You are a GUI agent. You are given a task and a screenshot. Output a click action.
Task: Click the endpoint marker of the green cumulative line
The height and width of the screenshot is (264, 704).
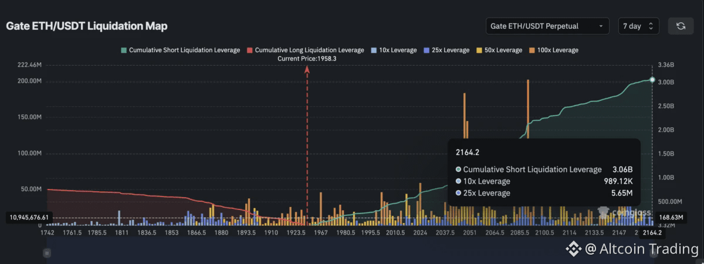[652, 80]
